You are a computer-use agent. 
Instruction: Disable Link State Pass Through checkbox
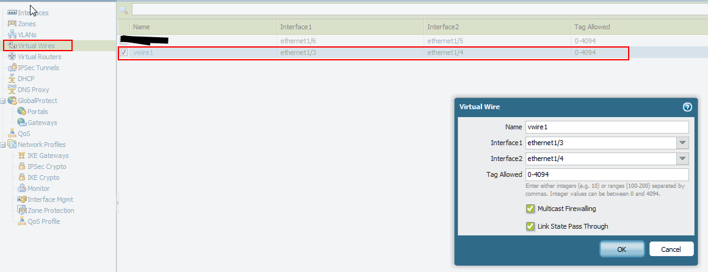(x=530, y=226)
